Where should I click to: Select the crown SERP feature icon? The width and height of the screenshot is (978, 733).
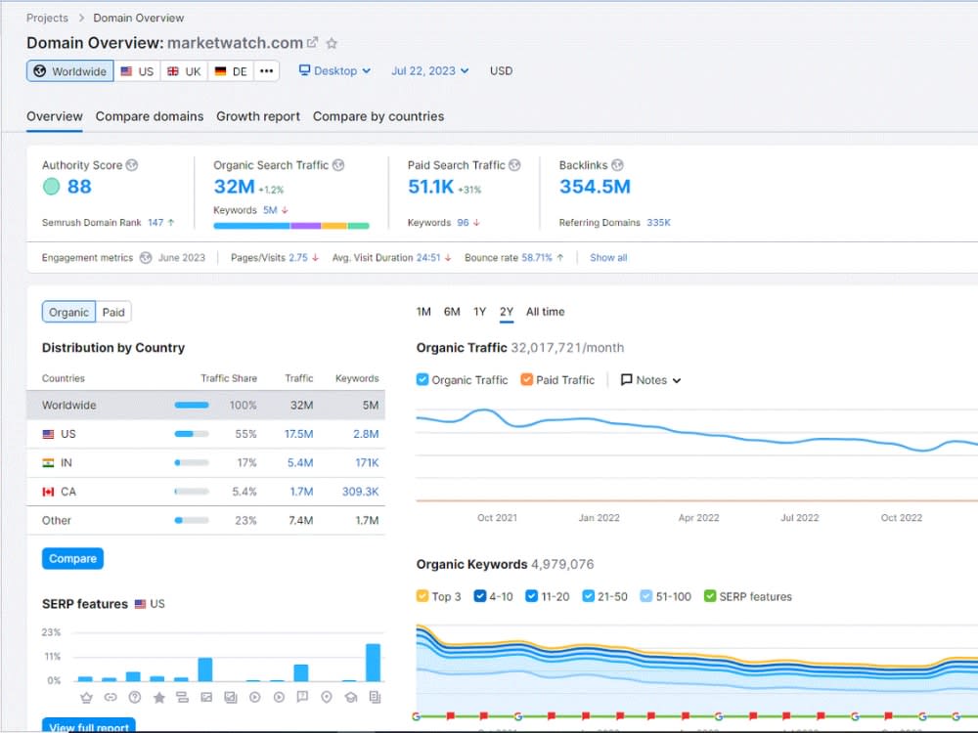coord(87,698)
